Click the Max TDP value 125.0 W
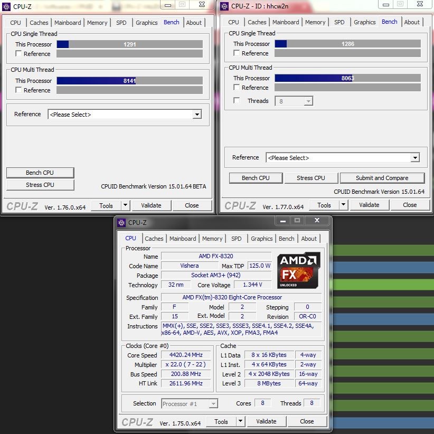 (x=260, y=266)
